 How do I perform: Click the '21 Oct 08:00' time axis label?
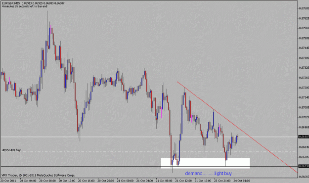coord(164,181)
